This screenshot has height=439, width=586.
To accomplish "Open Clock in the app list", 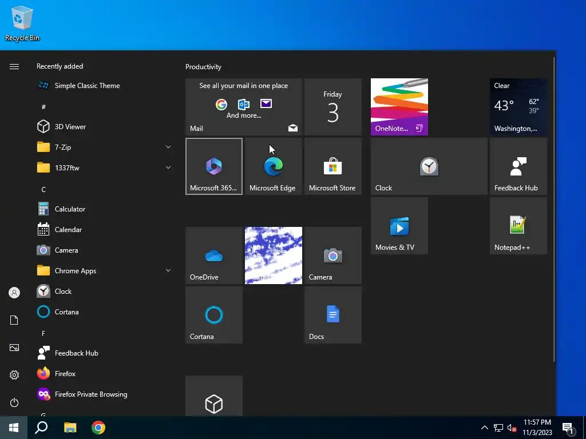I will [105, 291].
